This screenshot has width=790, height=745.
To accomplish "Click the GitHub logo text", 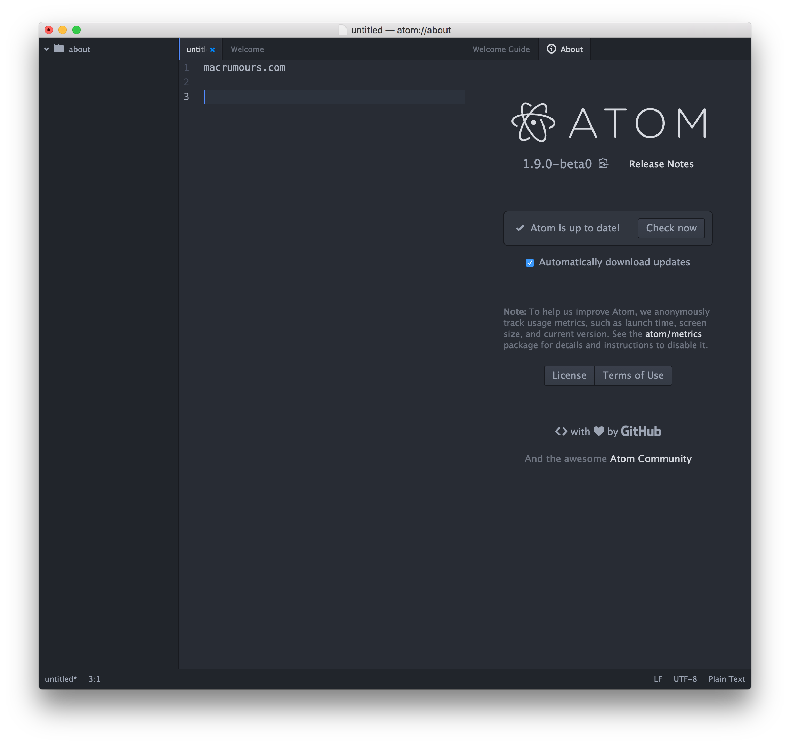I will [x=641, y=431].
